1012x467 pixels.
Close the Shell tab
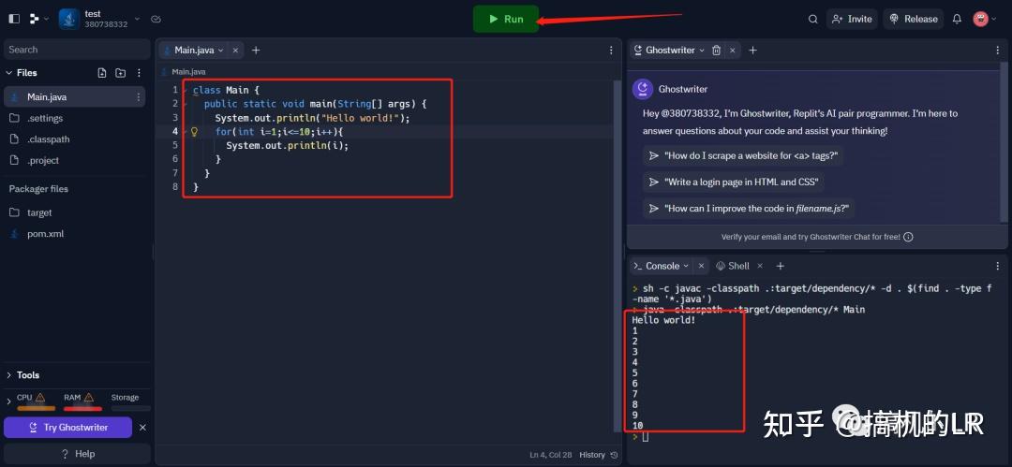(x=760, y=266)
